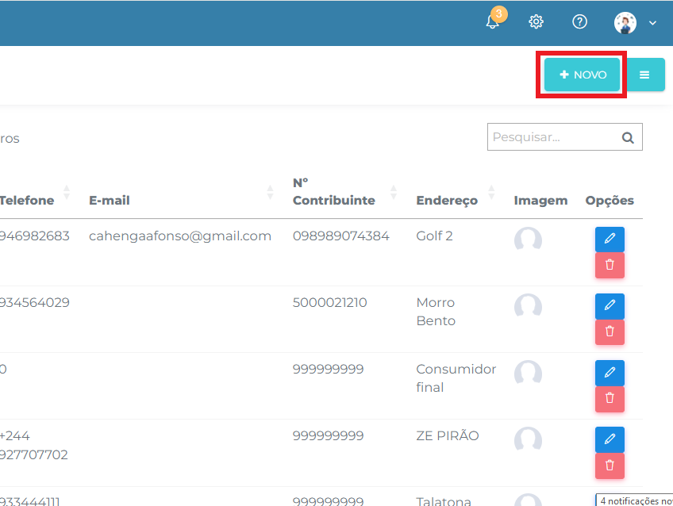Sort by the Telefone column arrows

(67, 192)
